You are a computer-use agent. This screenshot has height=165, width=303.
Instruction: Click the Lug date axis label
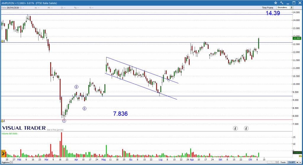160,160
